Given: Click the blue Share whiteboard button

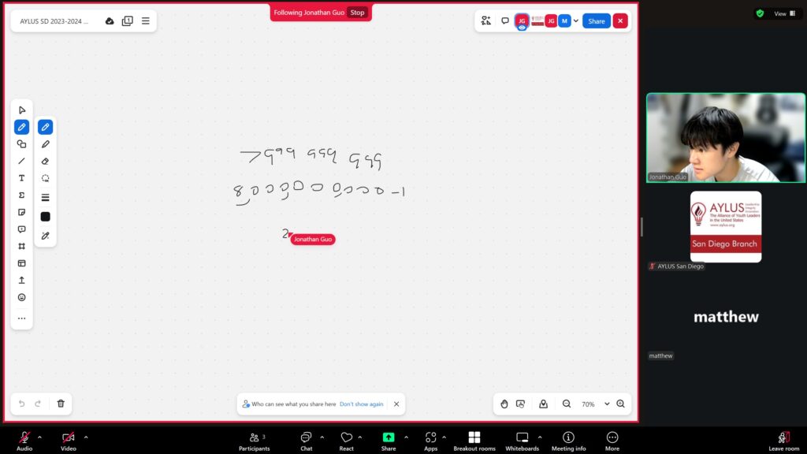Looking at the screenshot, I should pyautogui.click(x=596, y=20).
